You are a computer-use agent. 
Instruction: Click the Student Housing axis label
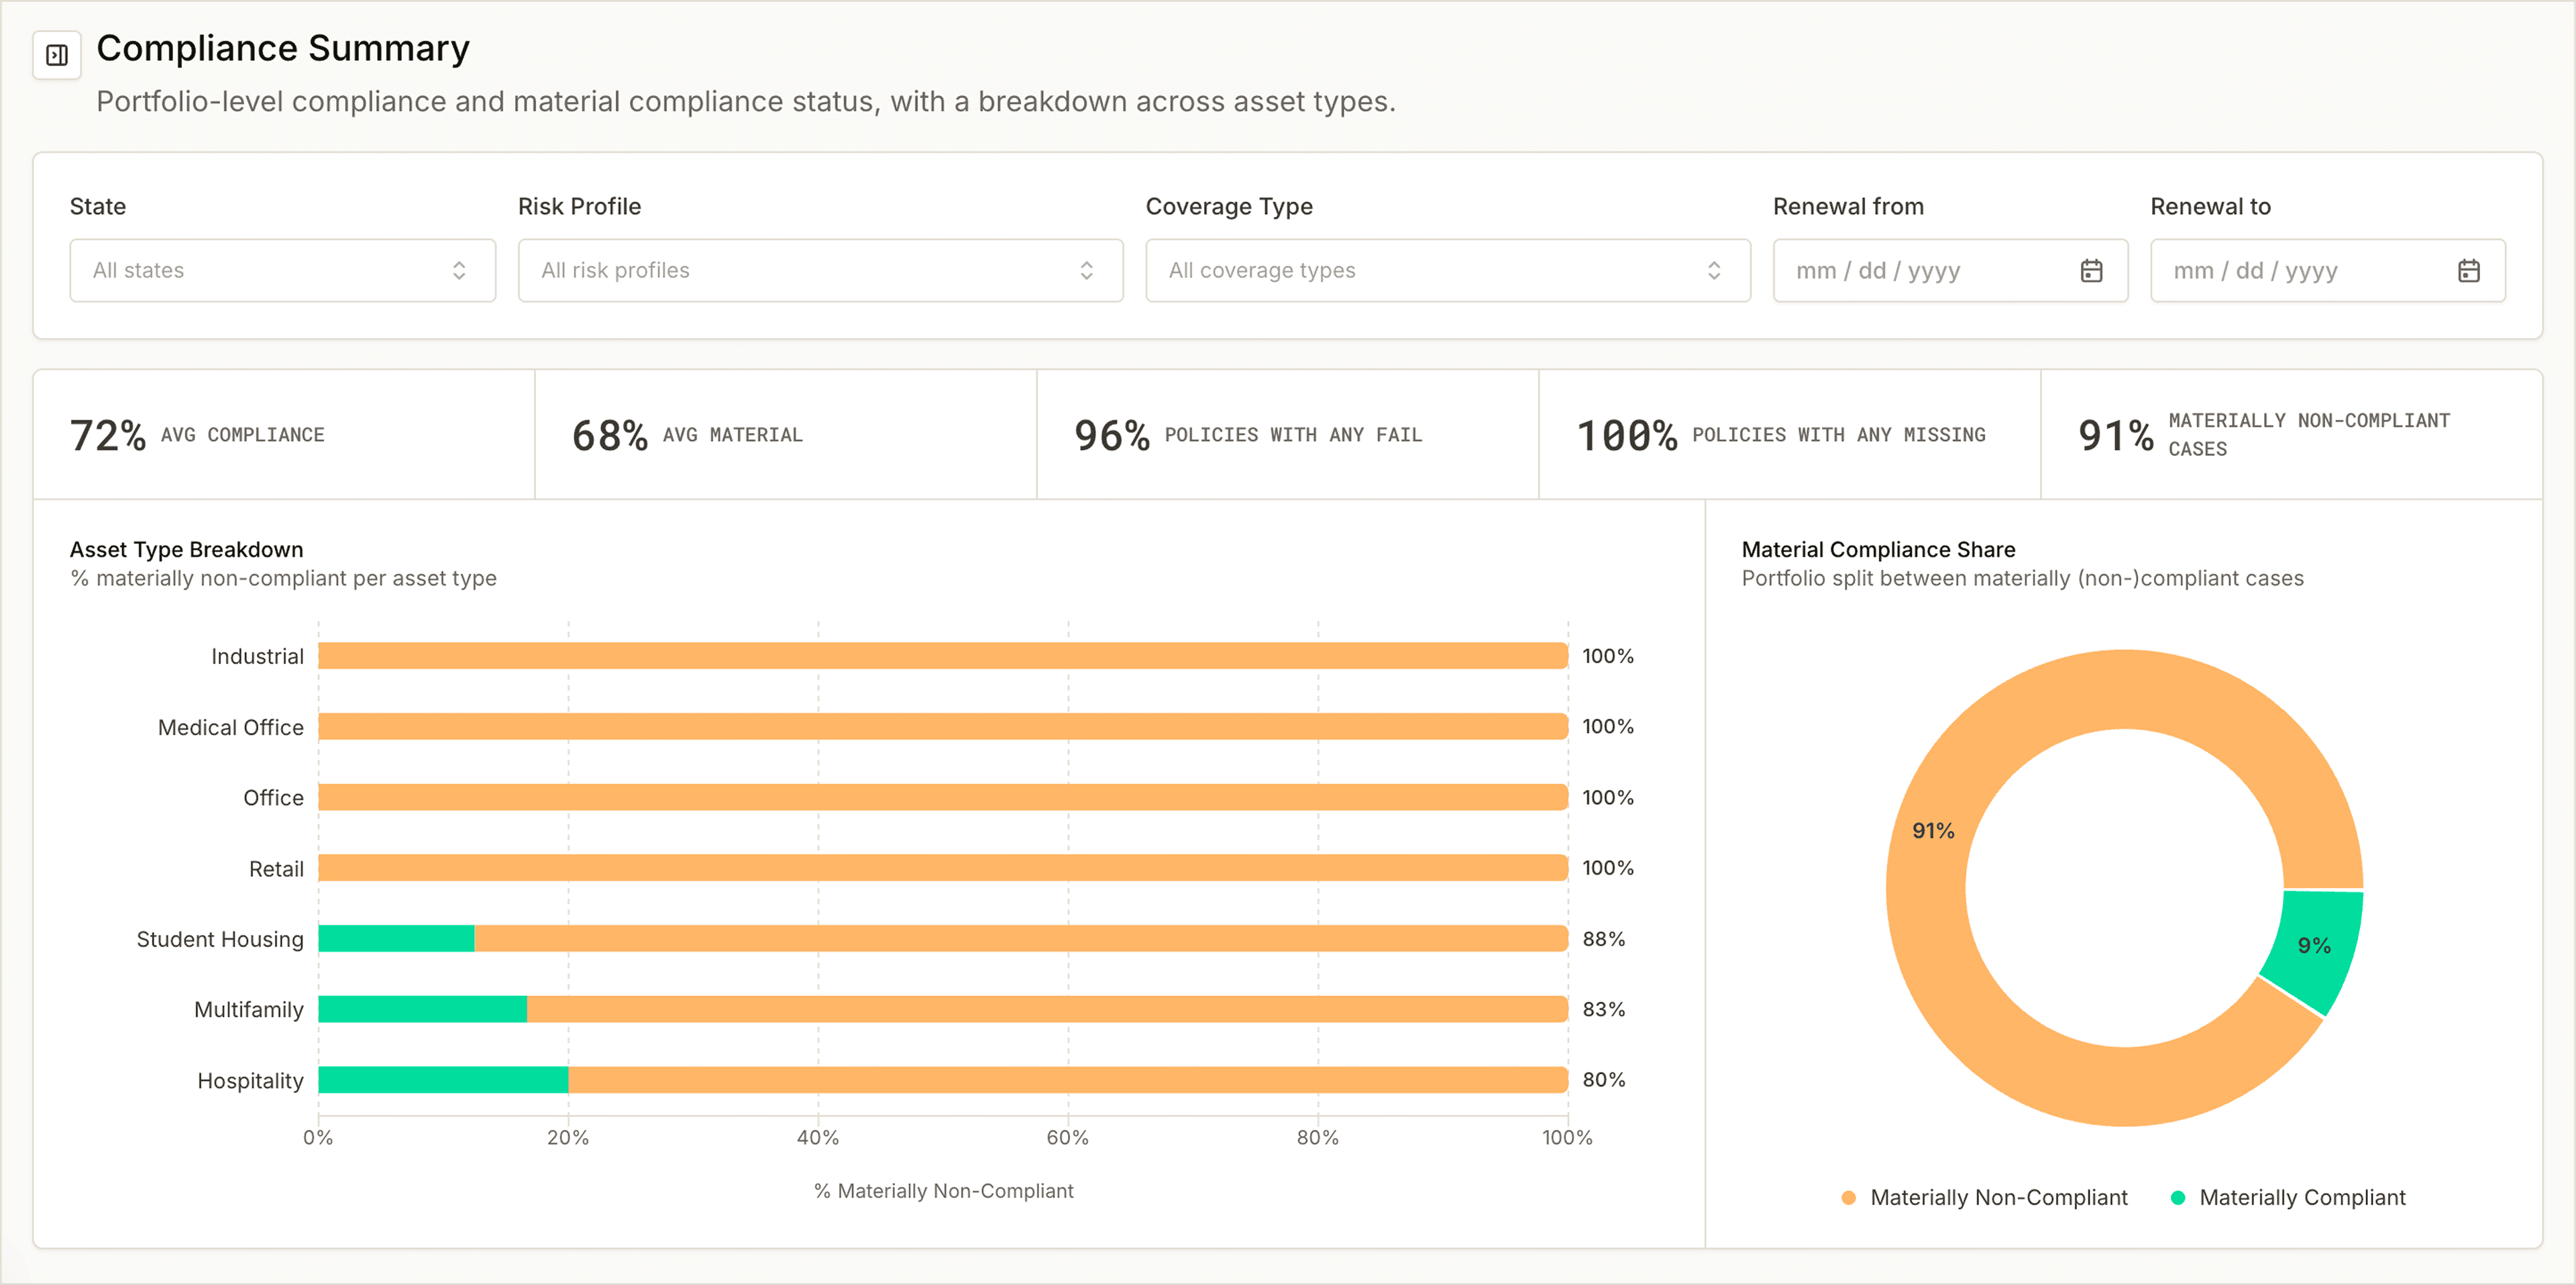click(220, 939)
